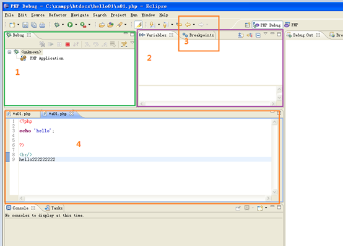Open the File menu
Image resolution: width=343 pixels, height=246 pixels.
click(x=9, y=15)
